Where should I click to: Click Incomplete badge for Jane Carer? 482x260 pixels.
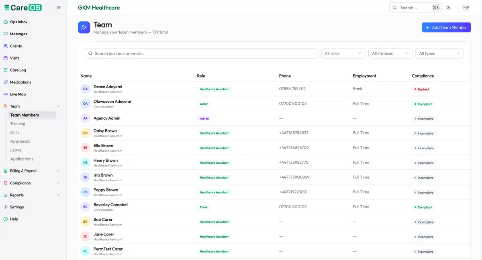[424, 237]
